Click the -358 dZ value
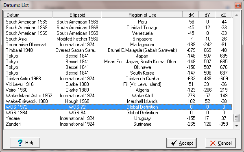 223,124
